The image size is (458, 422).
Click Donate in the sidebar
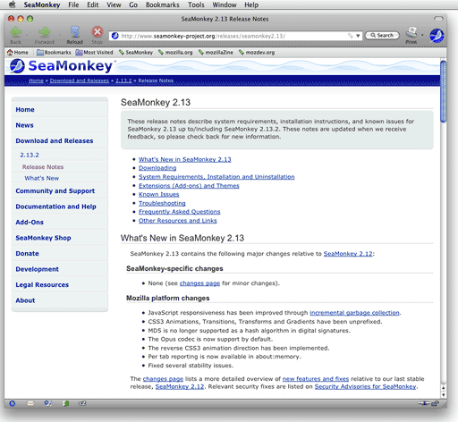[x=27, y=253]
